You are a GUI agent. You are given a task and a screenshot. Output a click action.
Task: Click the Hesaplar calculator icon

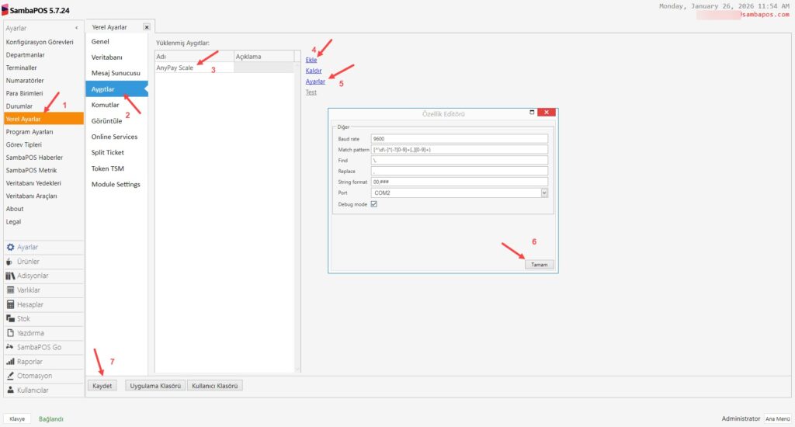pyautogui.click(x=10, y=304)
